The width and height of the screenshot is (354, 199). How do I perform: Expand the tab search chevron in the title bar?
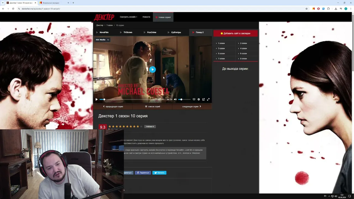tap(3, 3)
